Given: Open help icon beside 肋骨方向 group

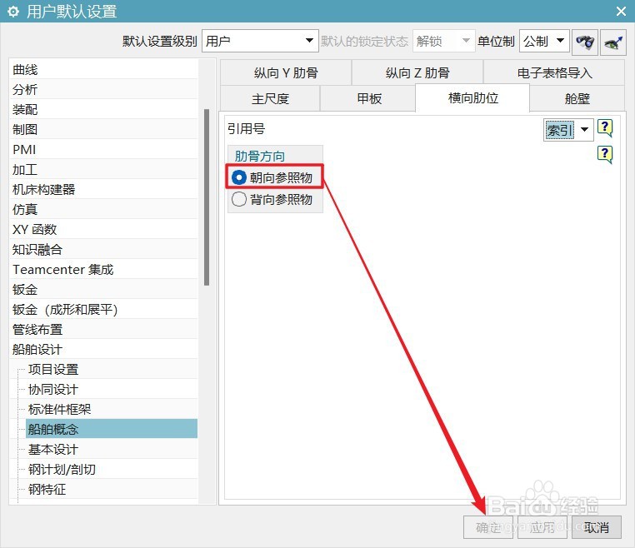Looking at the screenshot, I should pyautogui.click(x=605, y=155).
